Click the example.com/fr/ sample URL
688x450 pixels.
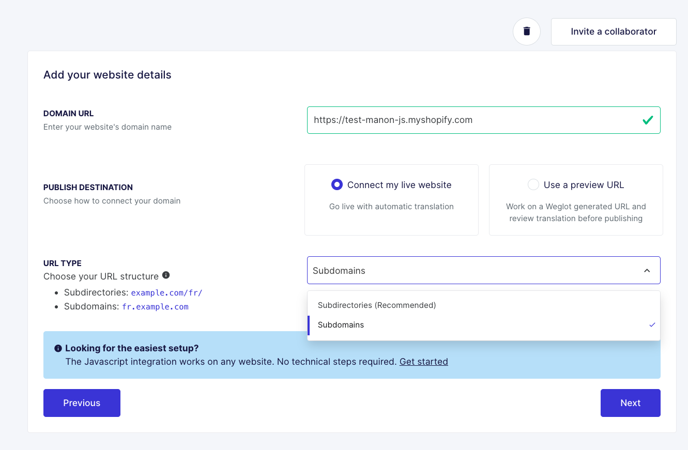coord(166,293)
